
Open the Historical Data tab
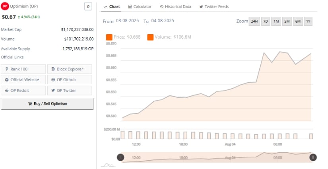click(x=175, y=7)
